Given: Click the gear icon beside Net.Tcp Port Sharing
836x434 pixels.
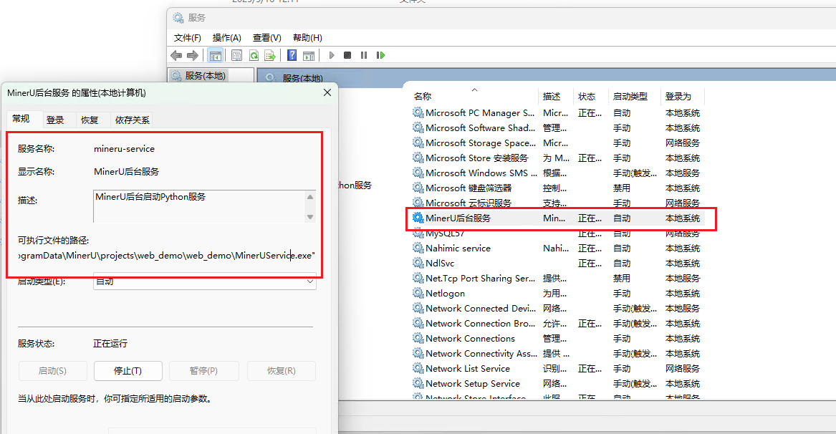Looking at the screenshot, I should [x=418, y=278].
